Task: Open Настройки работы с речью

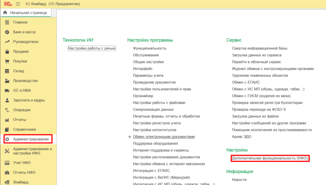Action: click(x=92, y=48)
